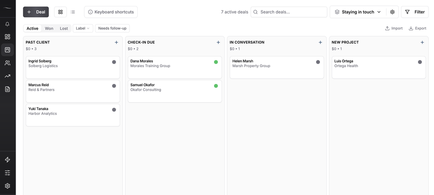Open the contacts people icon in sidebar
Image resolution: width=434 pixels, height=195 pixels.
pyautogui.click(x=8, y=63)
